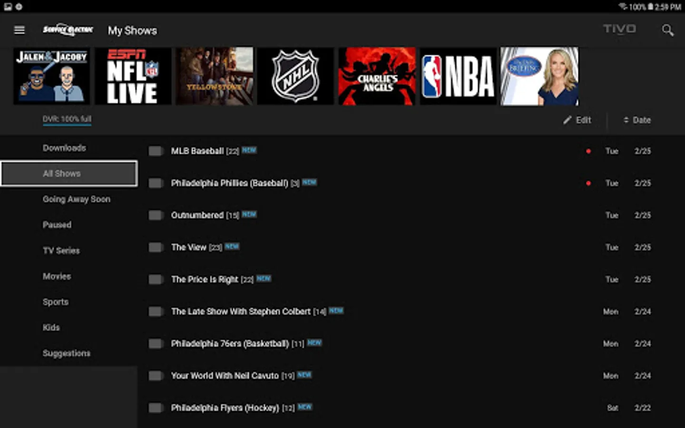
Task: Select Going Away Soon filter
Action: [77, 199]
